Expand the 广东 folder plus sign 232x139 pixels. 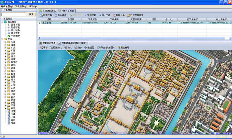tap(6, 48)
